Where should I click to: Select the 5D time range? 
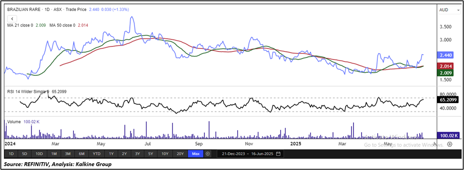[x=25, y=154]
